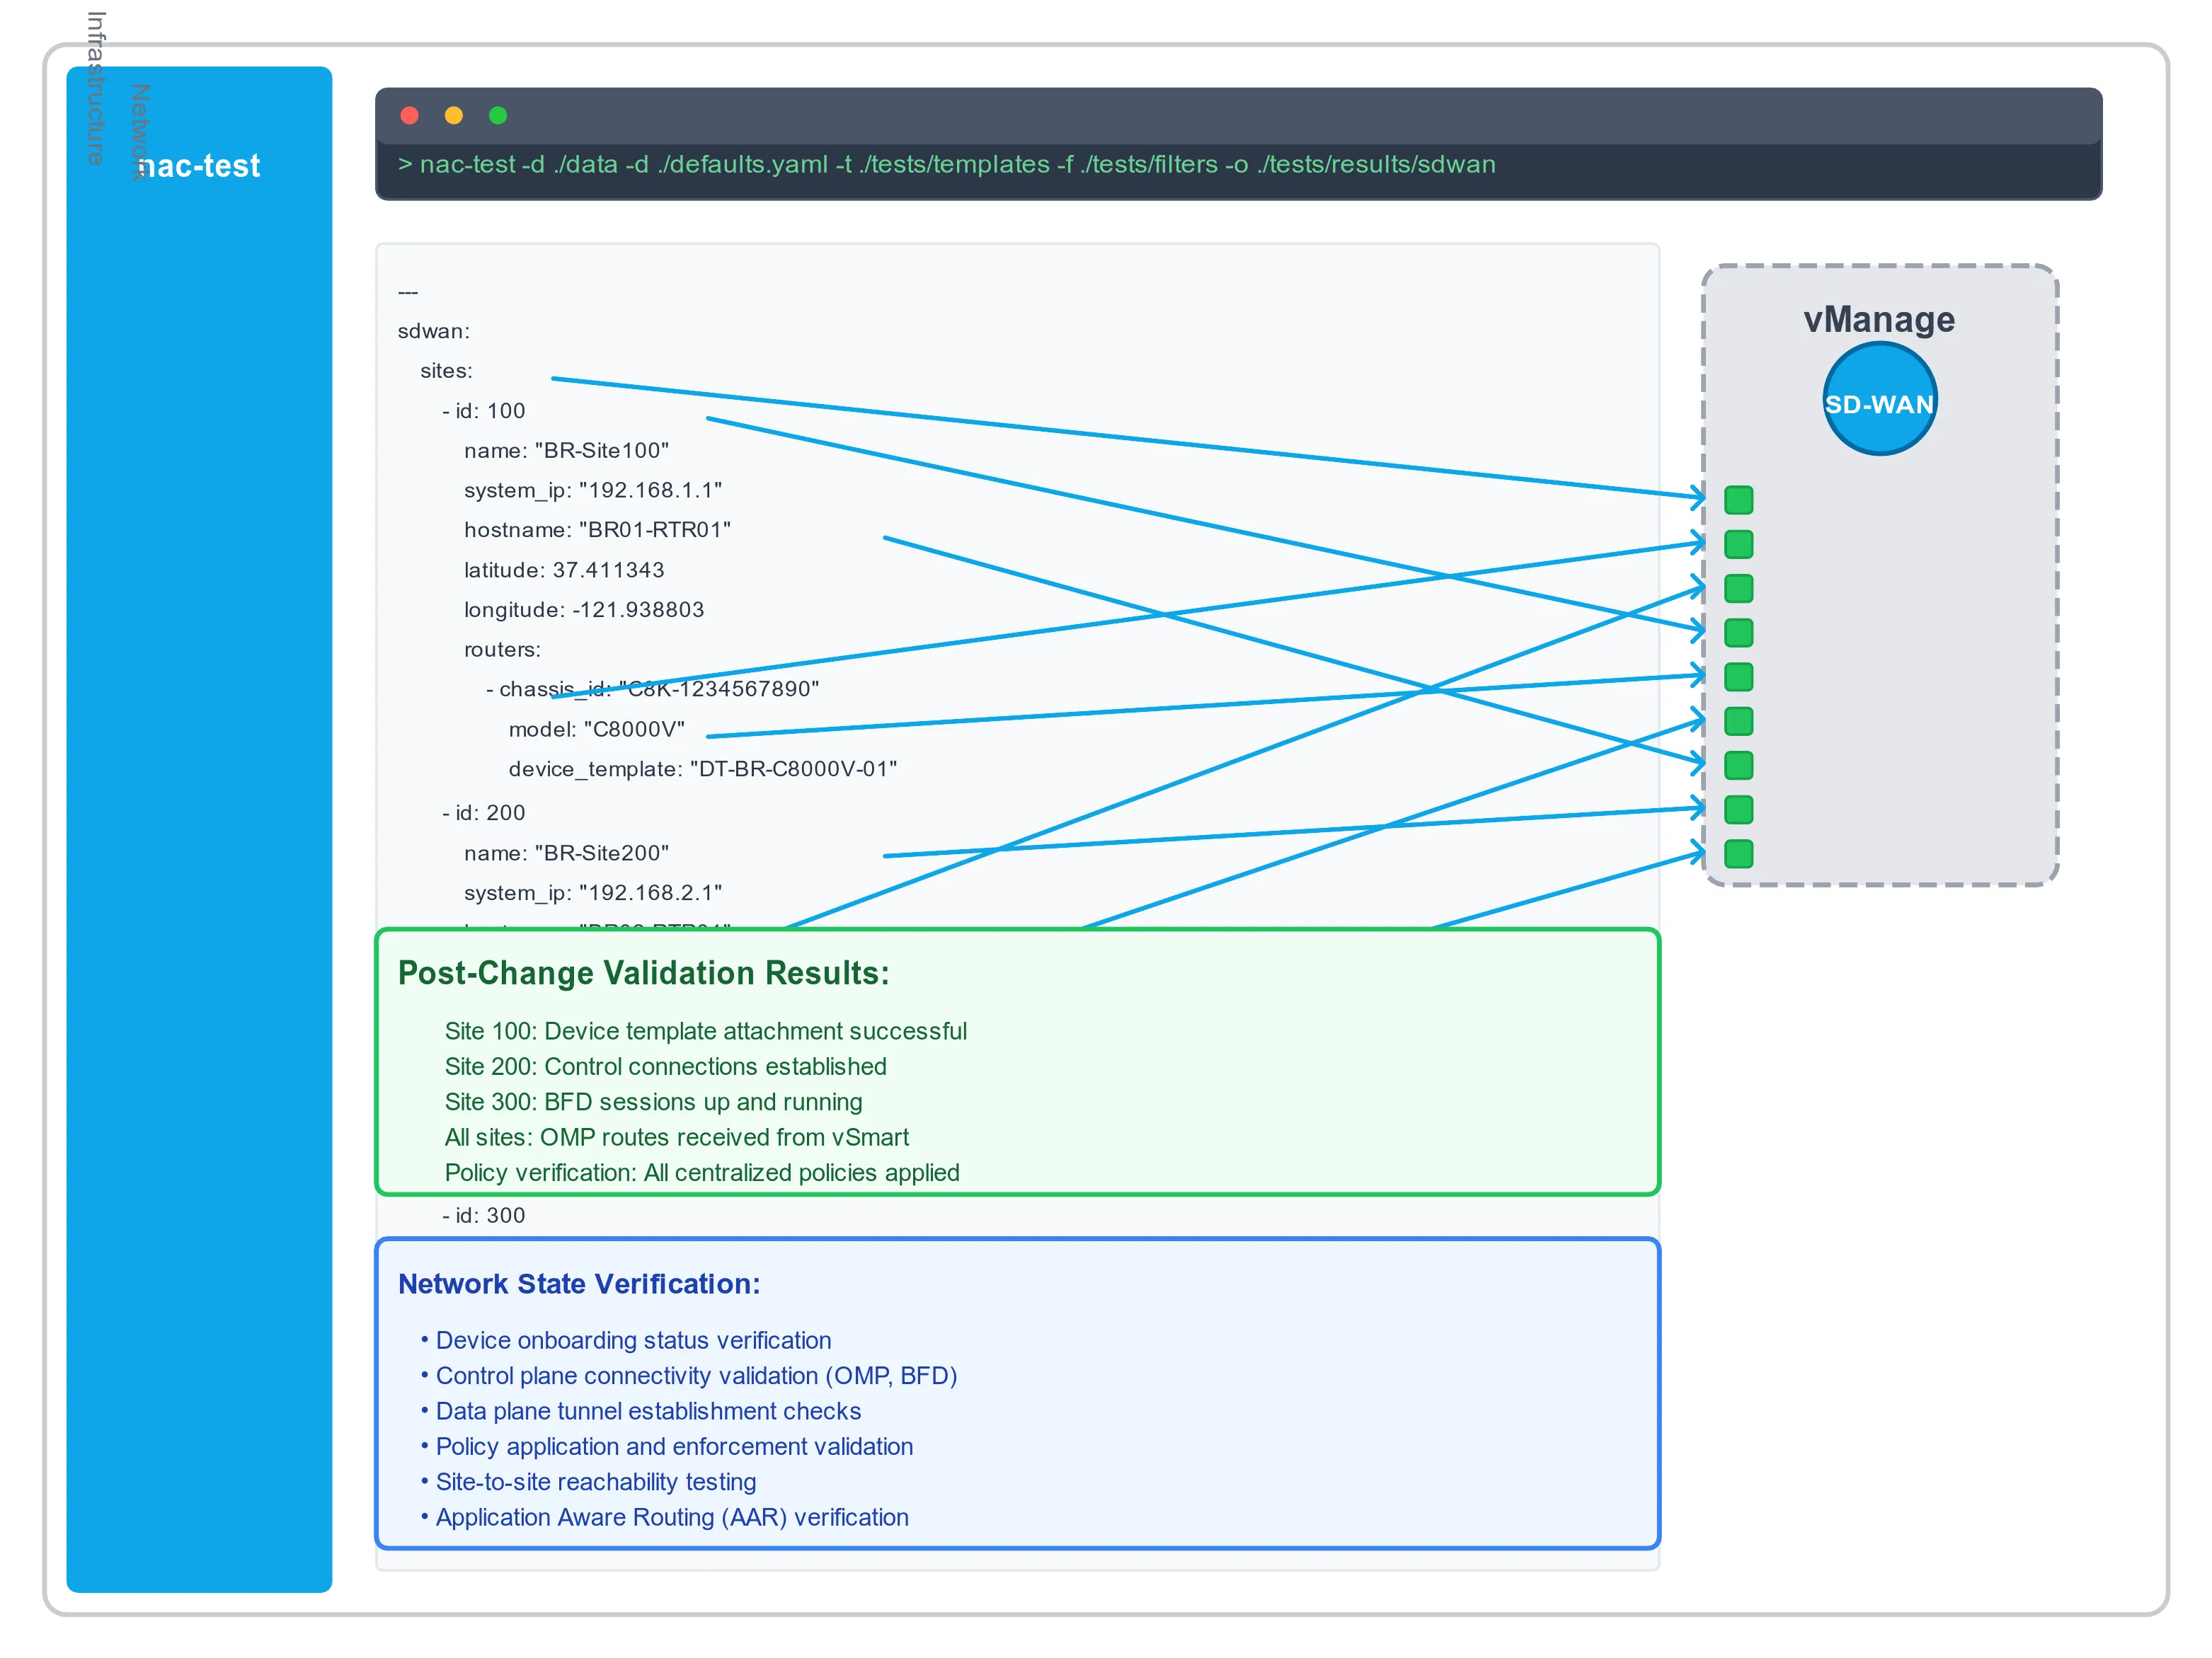Click the third green square from top
The image size is (2212, 1658).
1738,588
